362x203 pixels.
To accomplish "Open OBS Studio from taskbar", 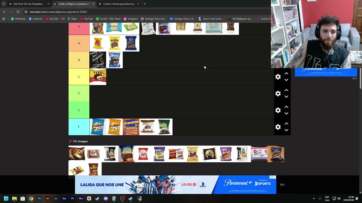I will 122,199.
